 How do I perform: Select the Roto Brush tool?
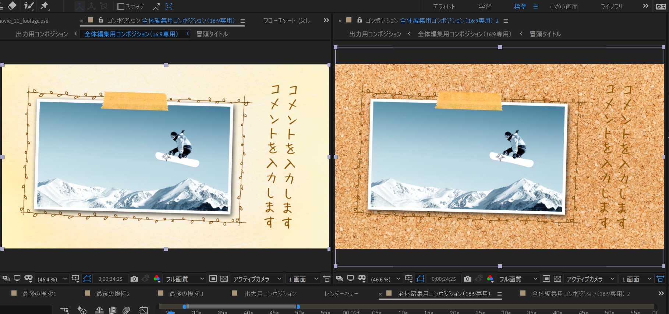pyautogui.click(x=28, y=6)
